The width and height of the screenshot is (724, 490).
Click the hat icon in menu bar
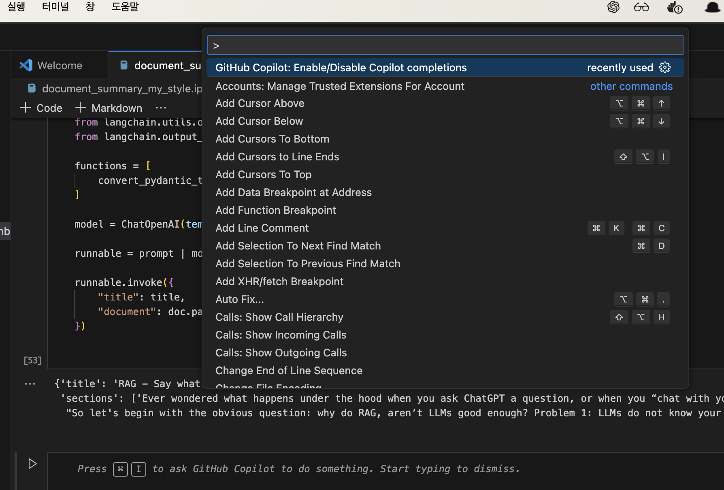(713, 7)
